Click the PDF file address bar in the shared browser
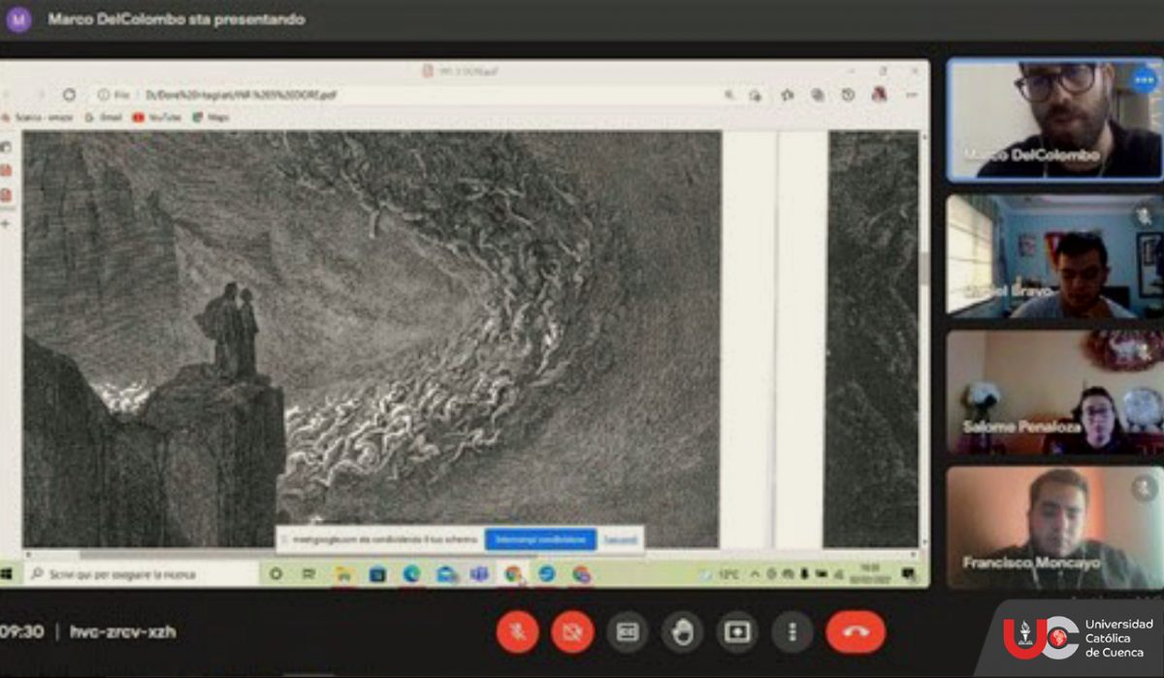Viewport: 1164px width, 678px height. point(407,95)
